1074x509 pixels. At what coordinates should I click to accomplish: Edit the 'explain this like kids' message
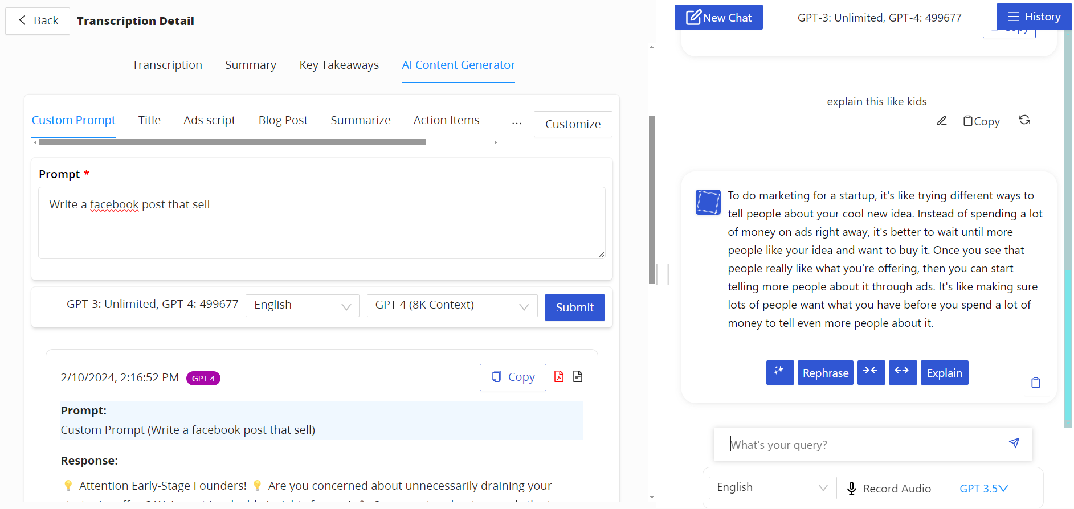942,121
